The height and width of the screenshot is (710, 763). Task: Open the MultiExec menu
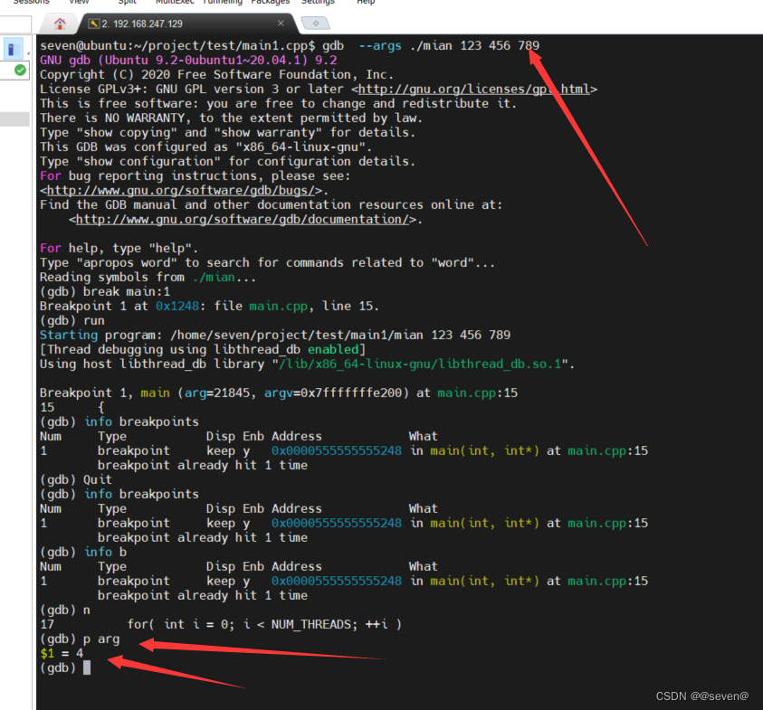coord(177,3)
